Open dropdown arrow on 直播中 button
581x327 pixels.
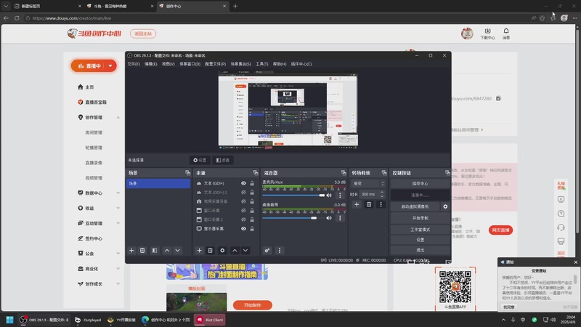[x=110, y=66]
